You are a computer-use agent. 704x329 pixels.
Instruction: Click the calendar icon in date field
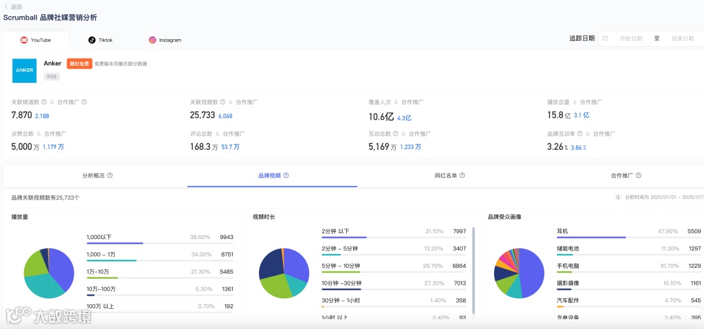click(x=605, y=38)
